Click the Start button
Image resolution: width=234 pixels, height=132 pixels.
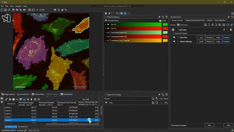point(209,125)
